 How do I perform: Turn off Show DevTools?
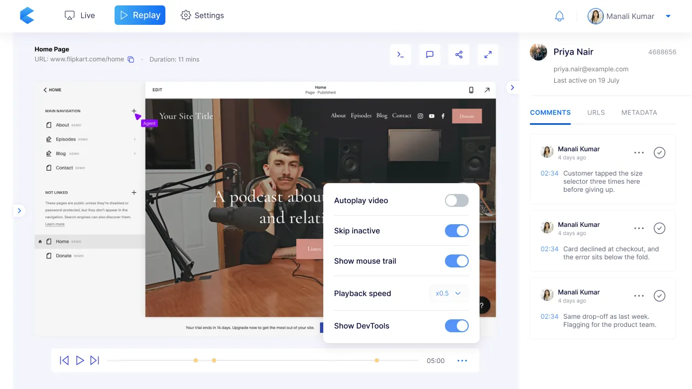pos(457,326)
